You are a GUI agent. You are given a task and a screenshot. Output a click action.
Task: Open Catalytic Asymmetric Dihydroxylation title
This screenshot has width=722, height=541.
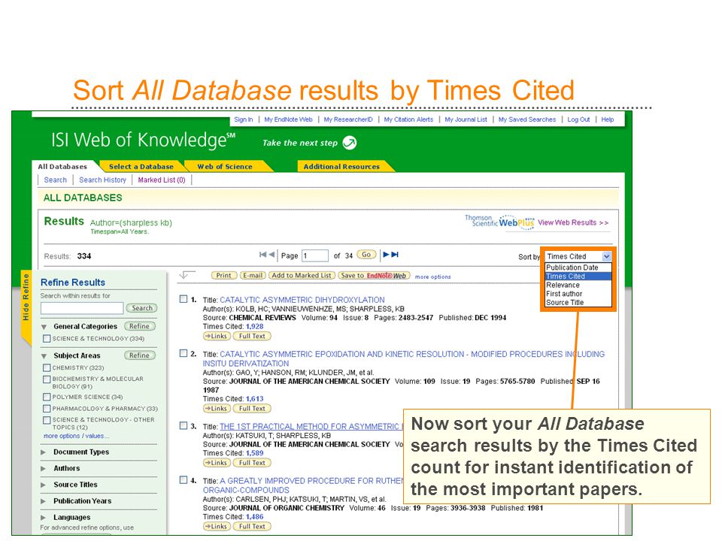pos(302,300)
